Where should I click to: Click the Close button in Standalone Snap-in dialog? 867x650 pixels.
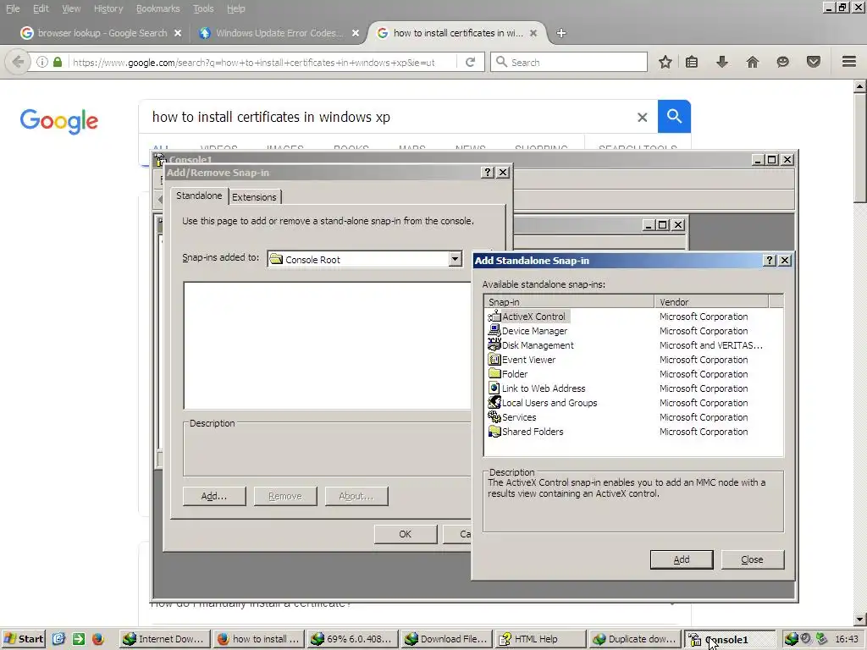[x=752, y=559]
